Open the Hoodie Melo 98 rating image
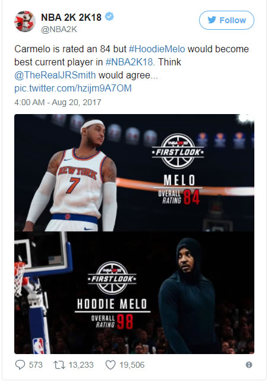Image resolution: width=268 pixels, height=382 pixels. point(134,293)
